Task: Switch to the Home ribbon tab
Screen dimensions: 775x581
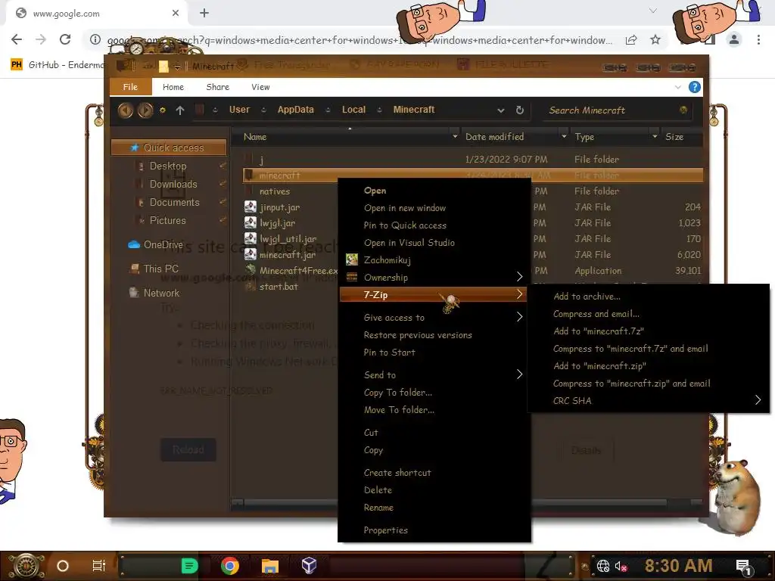Action: tap(173, 87)
